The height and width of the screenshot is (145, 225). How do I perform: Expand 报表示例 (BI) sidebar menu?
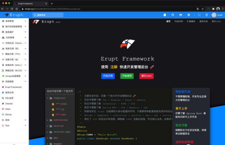pyautogui.click(x=14, y=49)
